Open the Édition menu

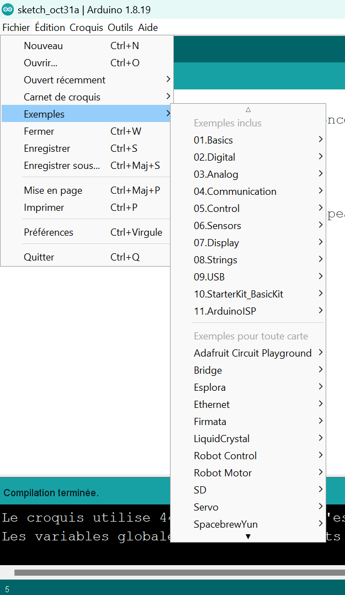click(x=50, y=28)
